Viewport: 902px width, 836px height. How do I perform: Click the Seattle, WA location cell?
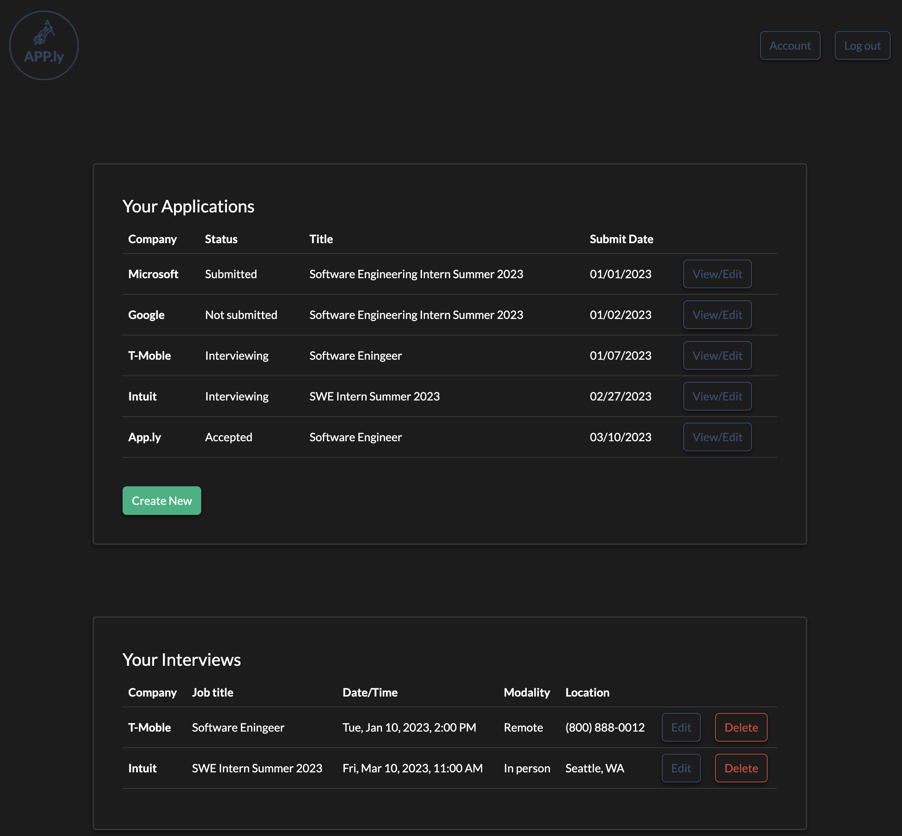tap(594, 768)
